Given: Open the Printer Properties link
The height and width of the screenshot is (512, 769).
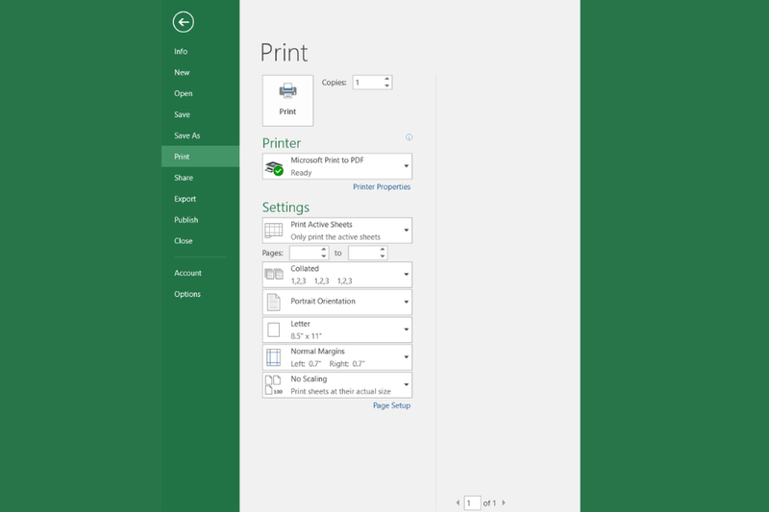Looking at the screenshot, I should (382, 187).
